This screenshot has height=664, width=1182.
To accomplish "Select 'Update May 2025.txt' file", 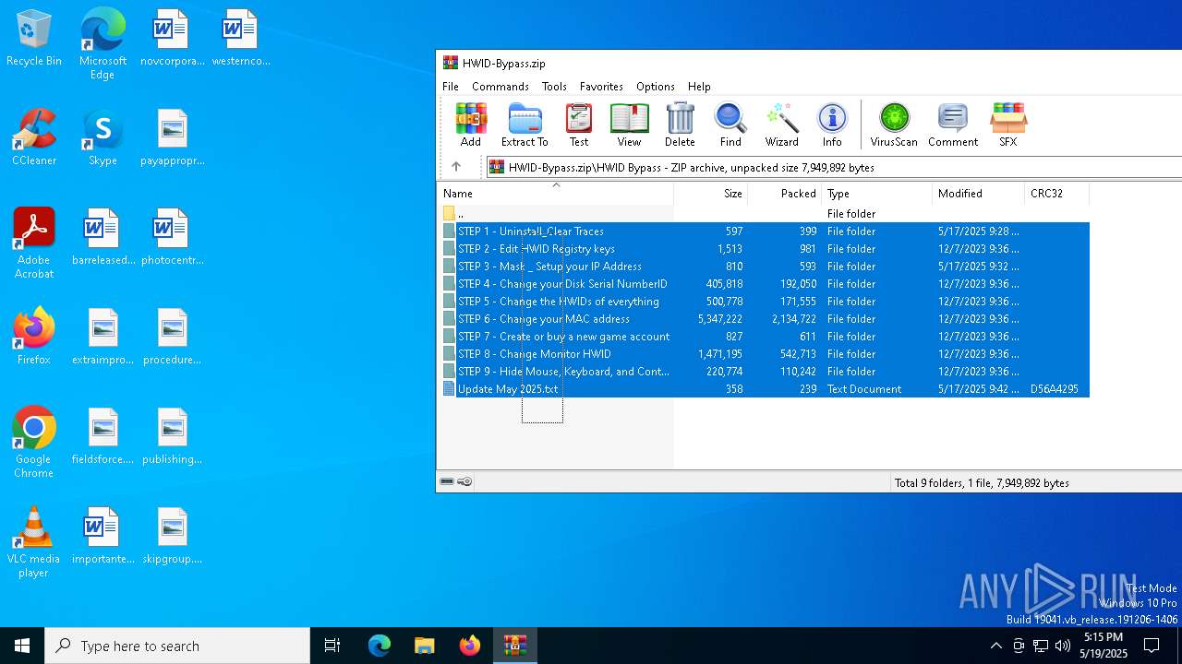I will pyautogui.click(x=764, y=389).
